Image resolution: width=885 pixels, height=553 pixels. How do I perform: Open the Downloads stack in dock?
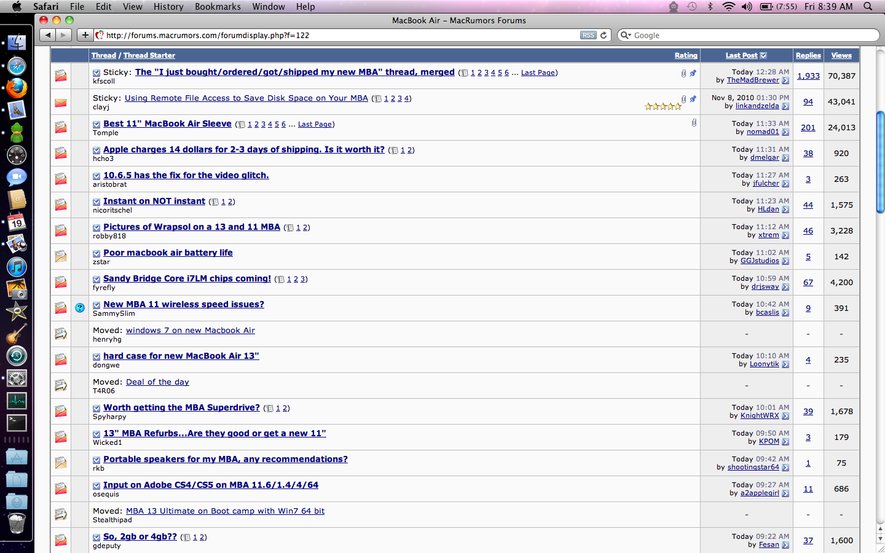17,501
